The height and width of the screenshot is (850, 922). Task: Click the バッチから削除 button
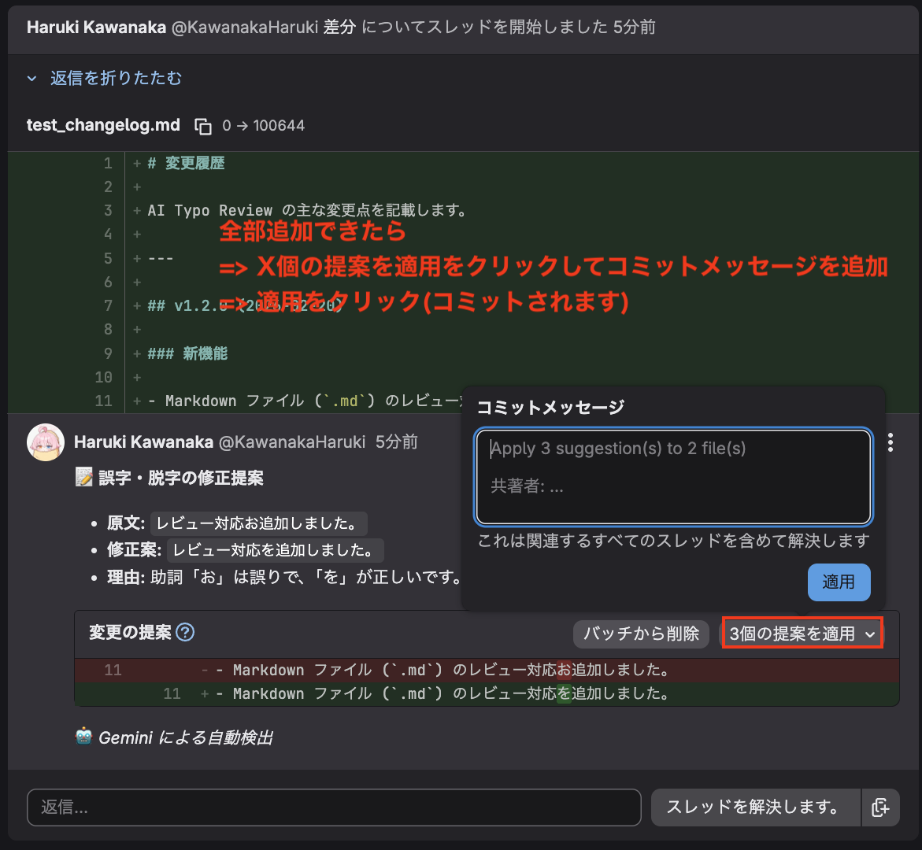[641, 634]
